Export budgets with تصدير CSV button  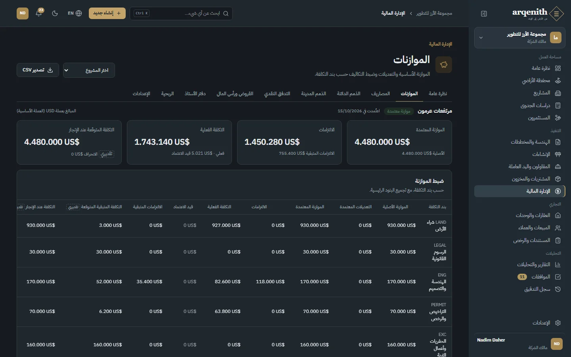[x=38, y=70]
